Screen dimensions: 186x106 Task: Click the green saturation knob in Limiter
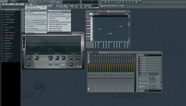(36, 58)
